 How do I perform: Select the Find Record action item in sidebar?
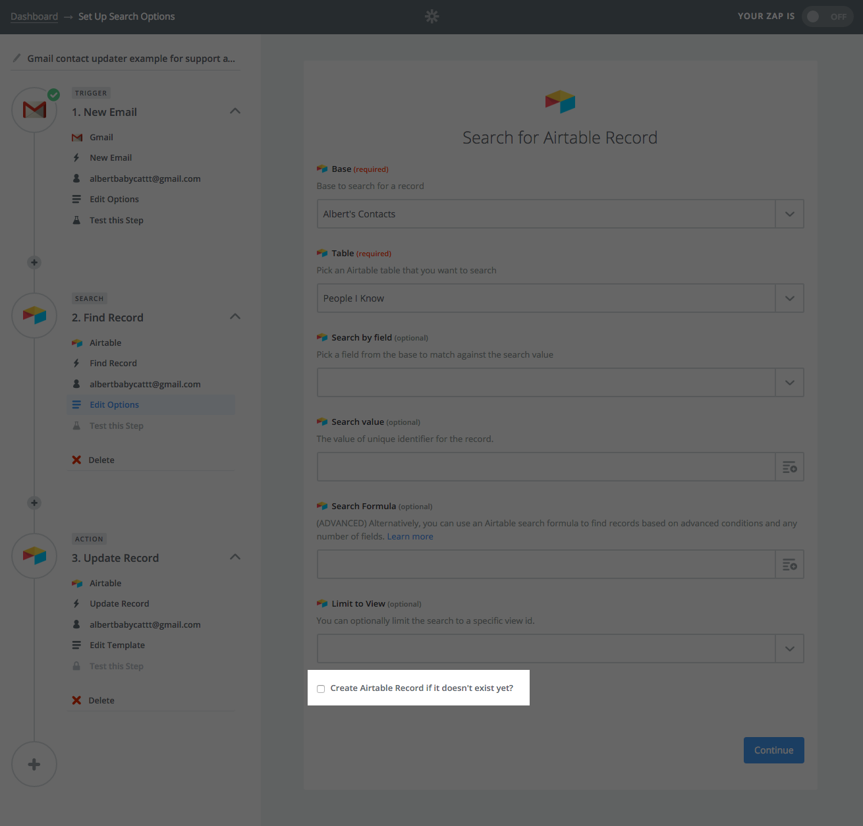pos(113,364)
